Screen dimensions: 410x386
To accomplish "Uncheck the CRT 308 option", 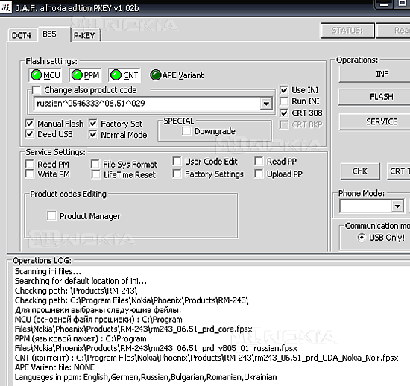I will (284, 113).
